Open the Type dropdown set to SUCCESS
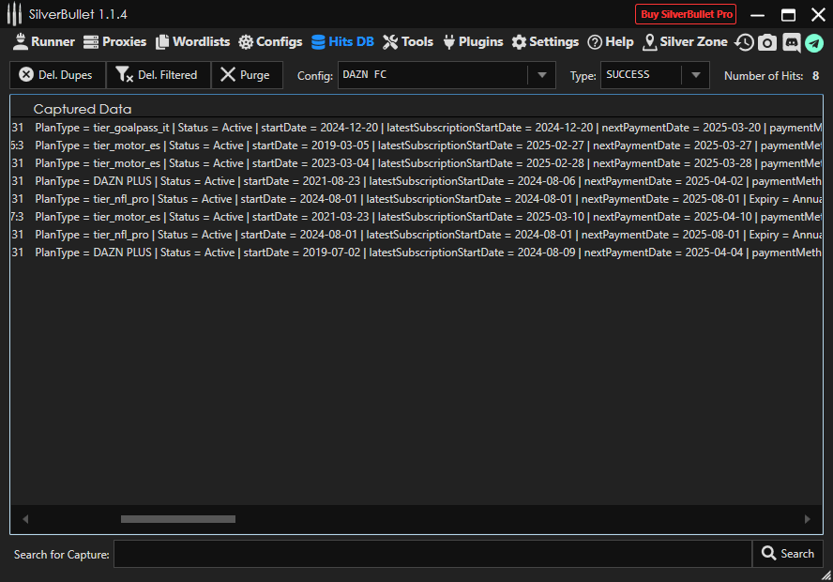The width and height of the screenshot is (833, 582). 695,75
